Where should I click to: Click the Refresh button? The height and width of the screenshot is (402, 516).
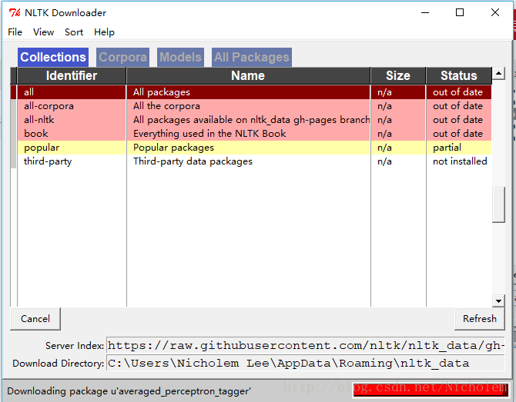coord(480,318)
